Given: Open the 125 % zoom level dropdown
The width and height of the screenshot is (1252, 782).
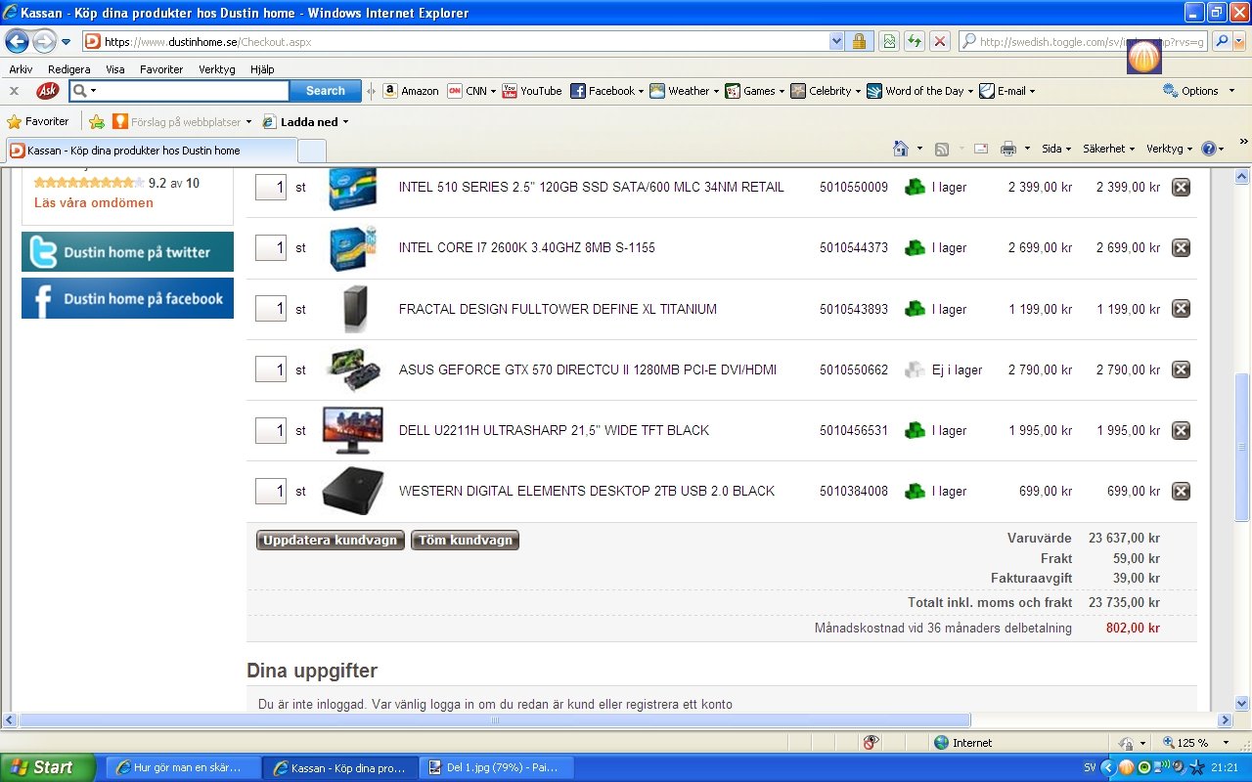Looking at the screenshot, I should 1225,744.
